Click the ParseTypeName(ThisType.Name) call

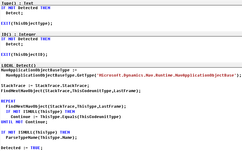click(41, 138)
